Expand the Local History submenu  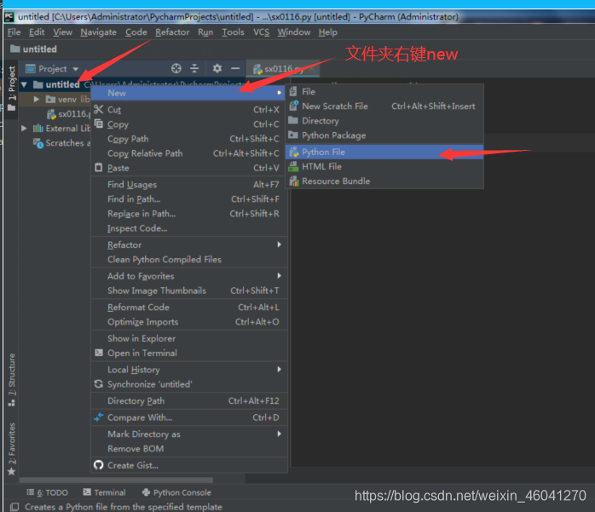pyautogui.click(x=280, y=369)
